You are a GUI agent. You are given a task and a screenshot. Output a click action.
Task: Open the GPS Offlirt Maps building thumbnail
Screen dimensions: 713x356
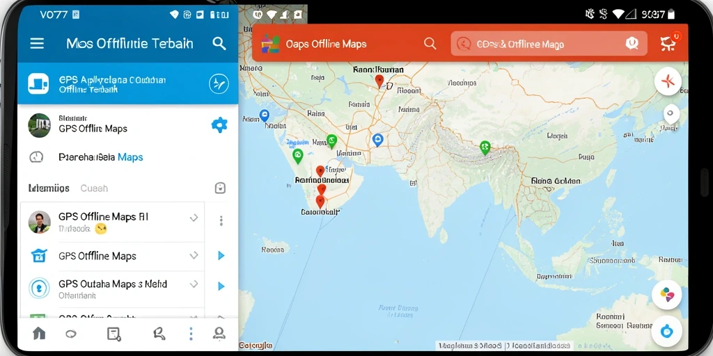click(39, 125)
